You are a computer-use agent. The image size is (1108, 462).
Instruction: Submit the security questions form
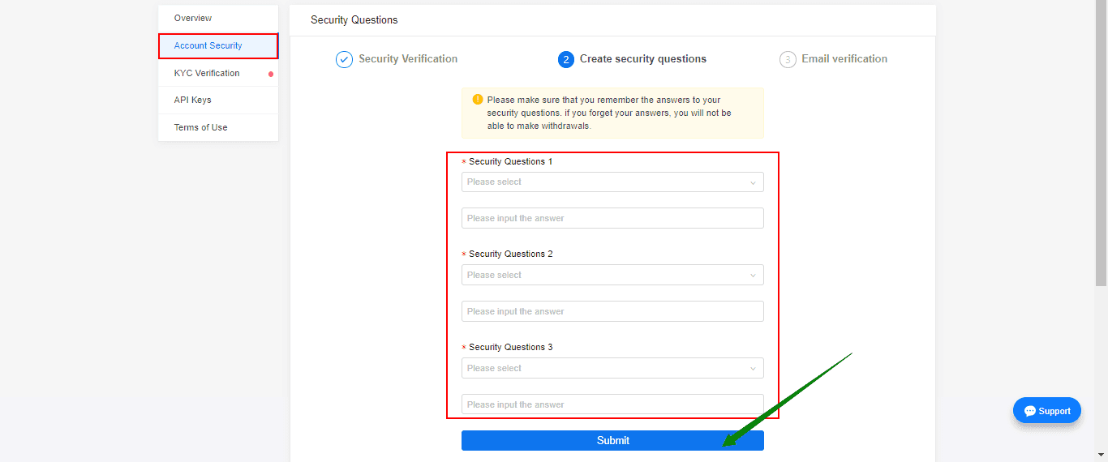point(612,441)
